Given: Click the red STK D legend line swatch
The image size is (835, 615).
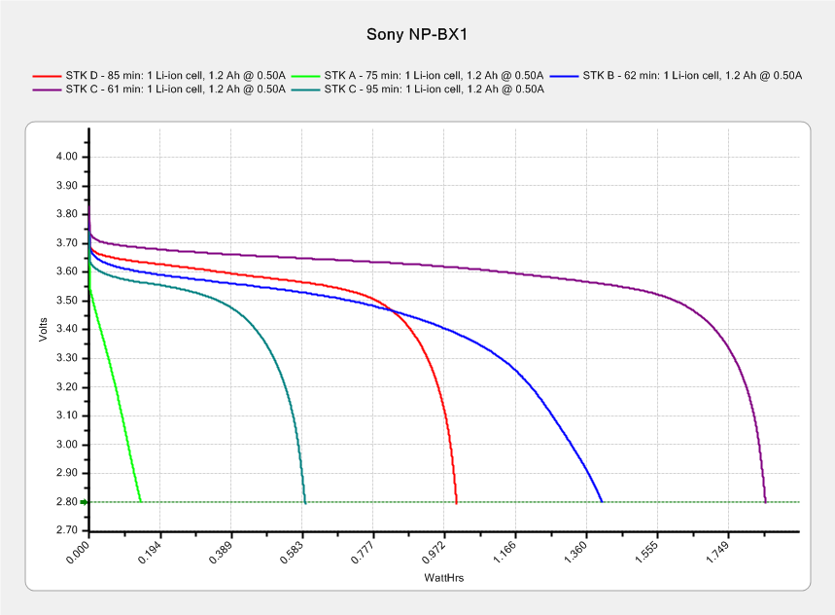Looking at the screenshot, I should [47, 75].
